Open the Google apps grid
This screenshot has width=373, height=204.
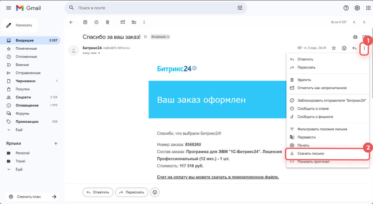pyautogui.click(x=368, y=8)
